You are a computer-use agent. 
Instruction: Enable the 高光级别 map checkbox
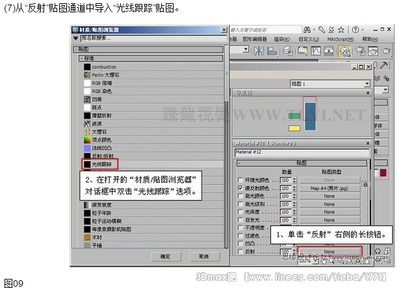(x=241, y=204)
